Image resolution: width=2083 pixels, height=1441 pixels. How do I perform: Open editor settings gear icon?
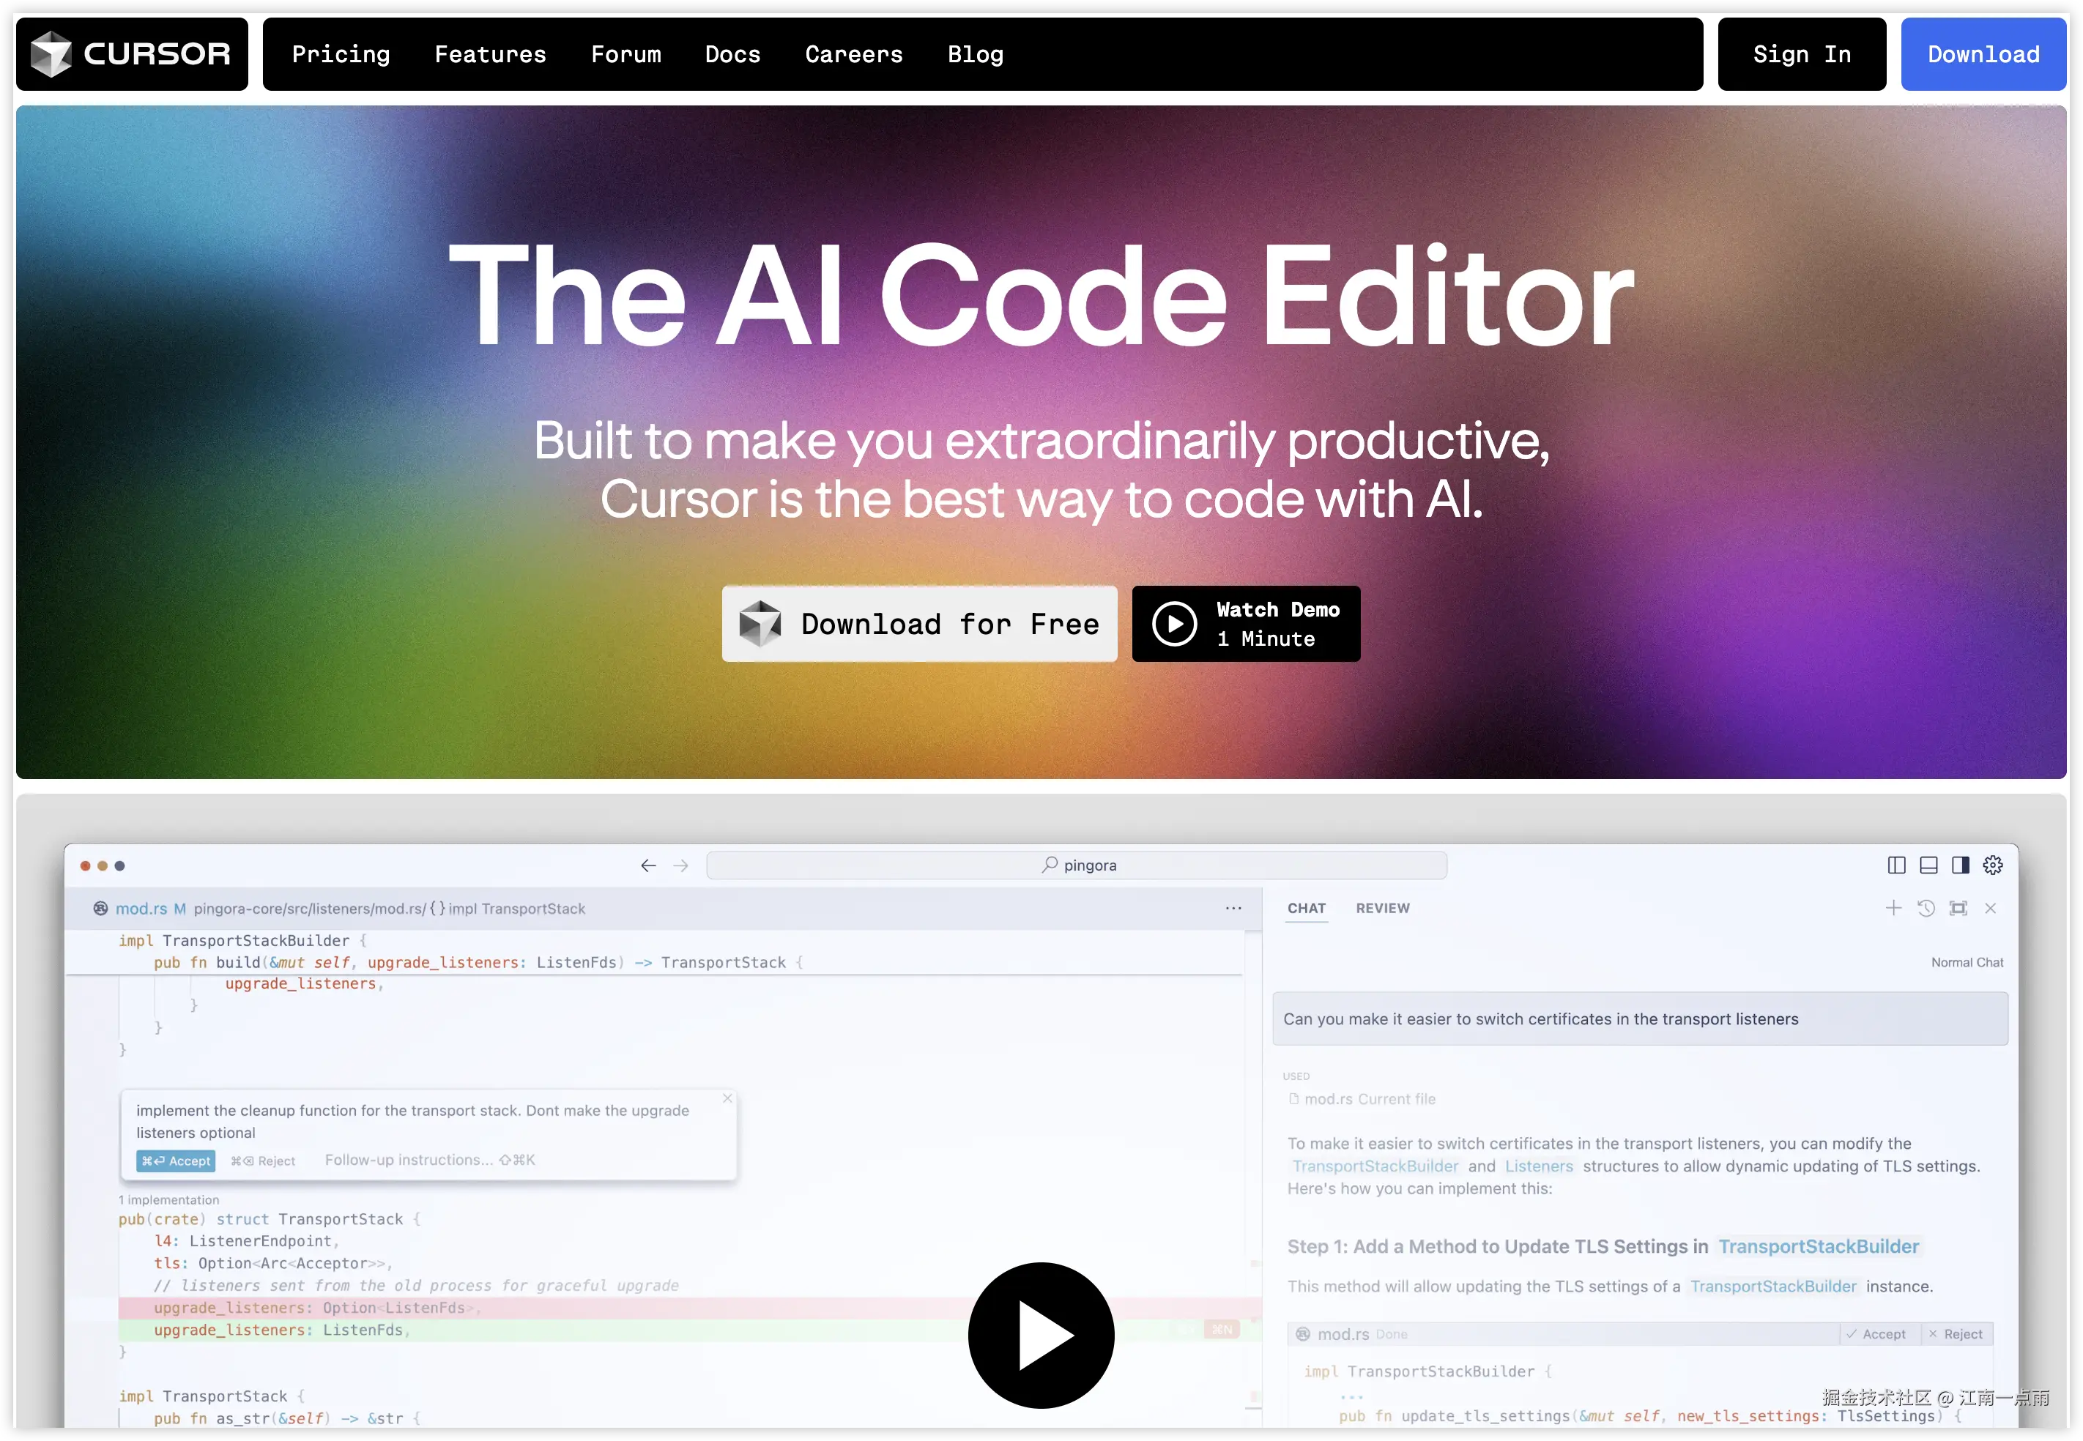point(1993,865)
